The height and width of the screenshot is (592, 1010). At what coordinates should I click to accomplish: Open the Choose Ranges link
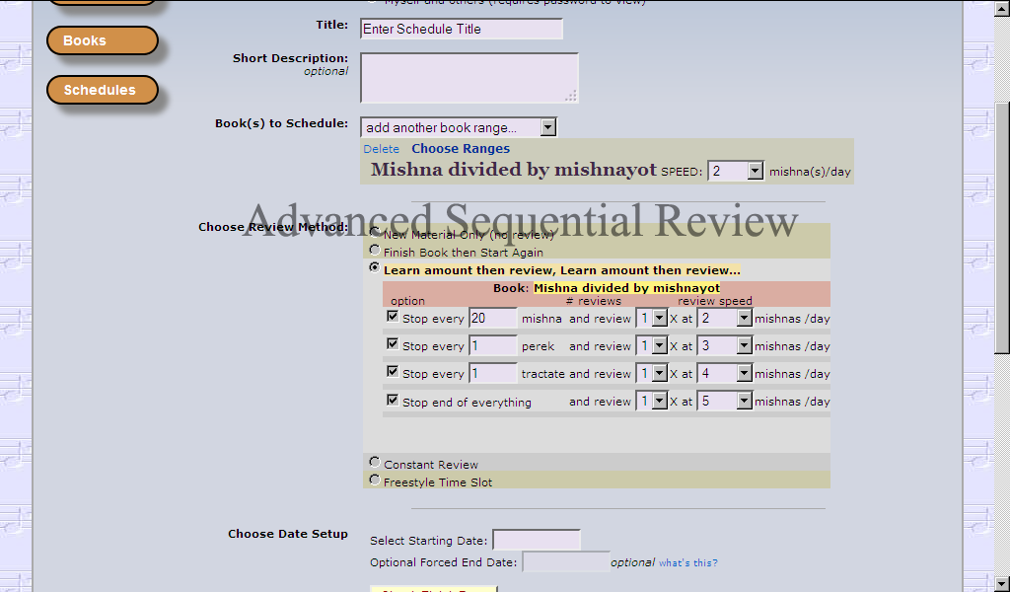point(461,149)
